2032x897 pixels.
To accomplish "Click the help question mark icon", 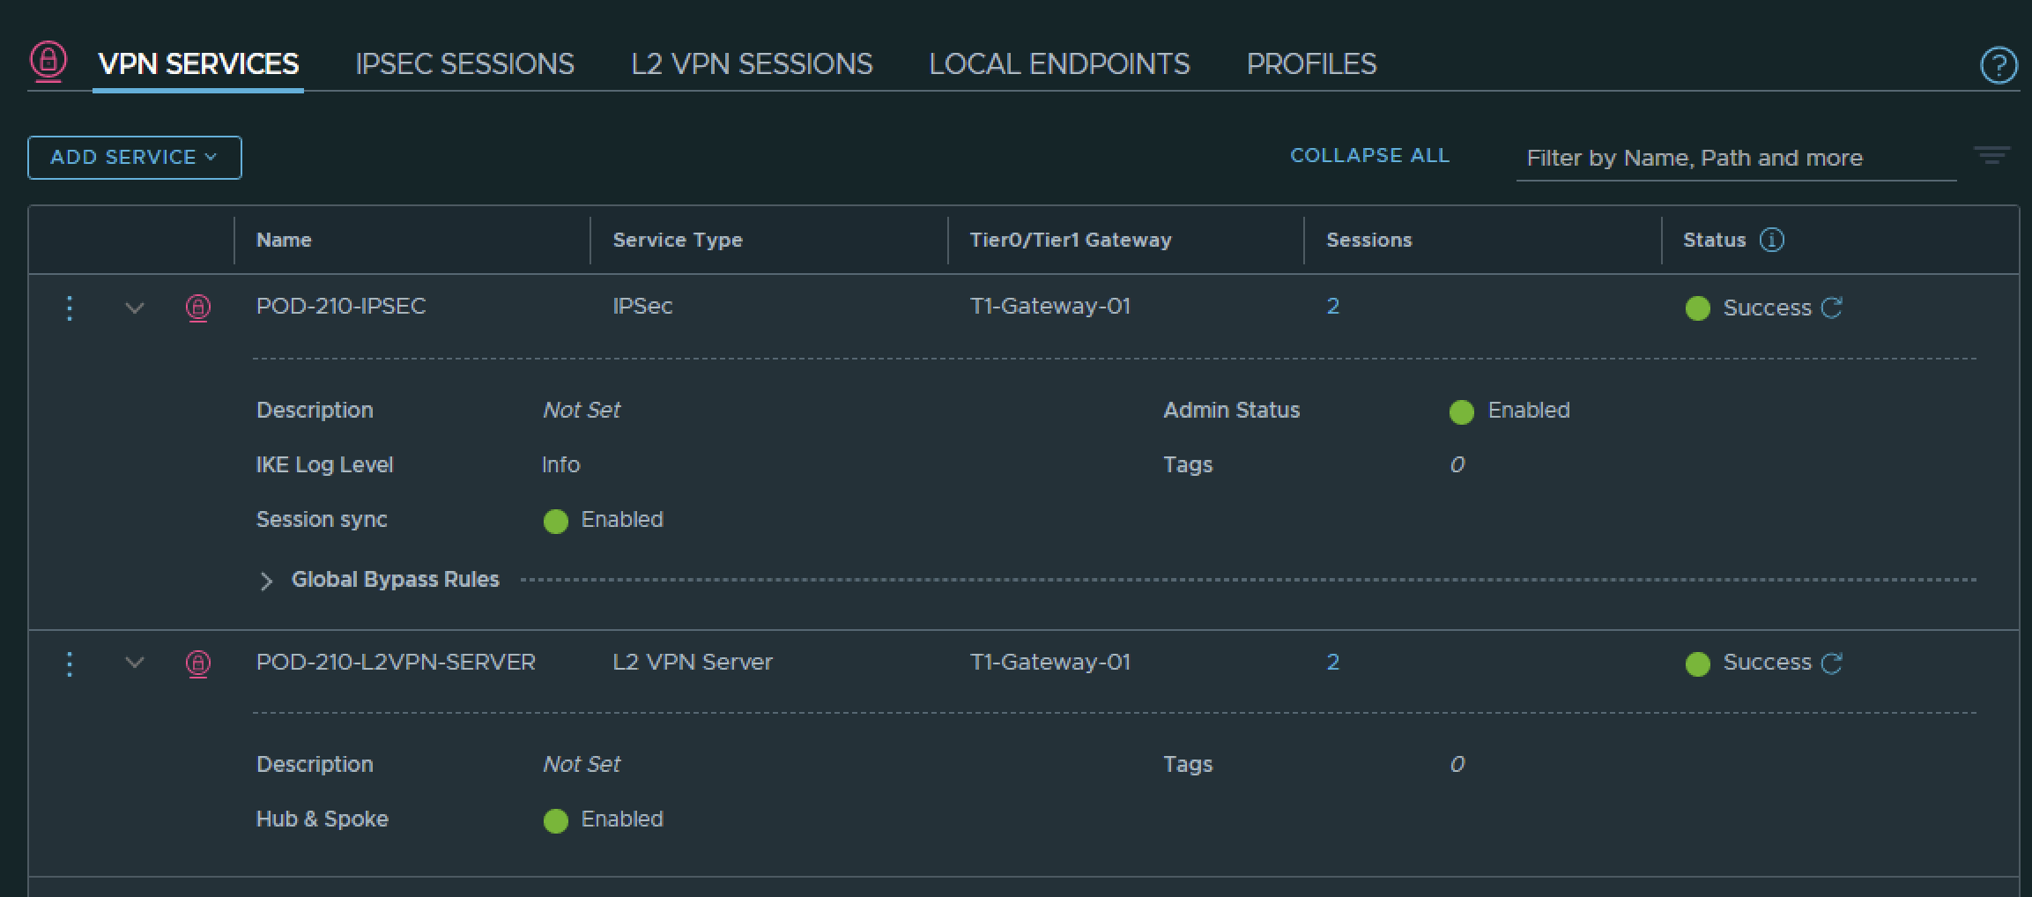I will pyautogui.click(x=1998, y=65).
